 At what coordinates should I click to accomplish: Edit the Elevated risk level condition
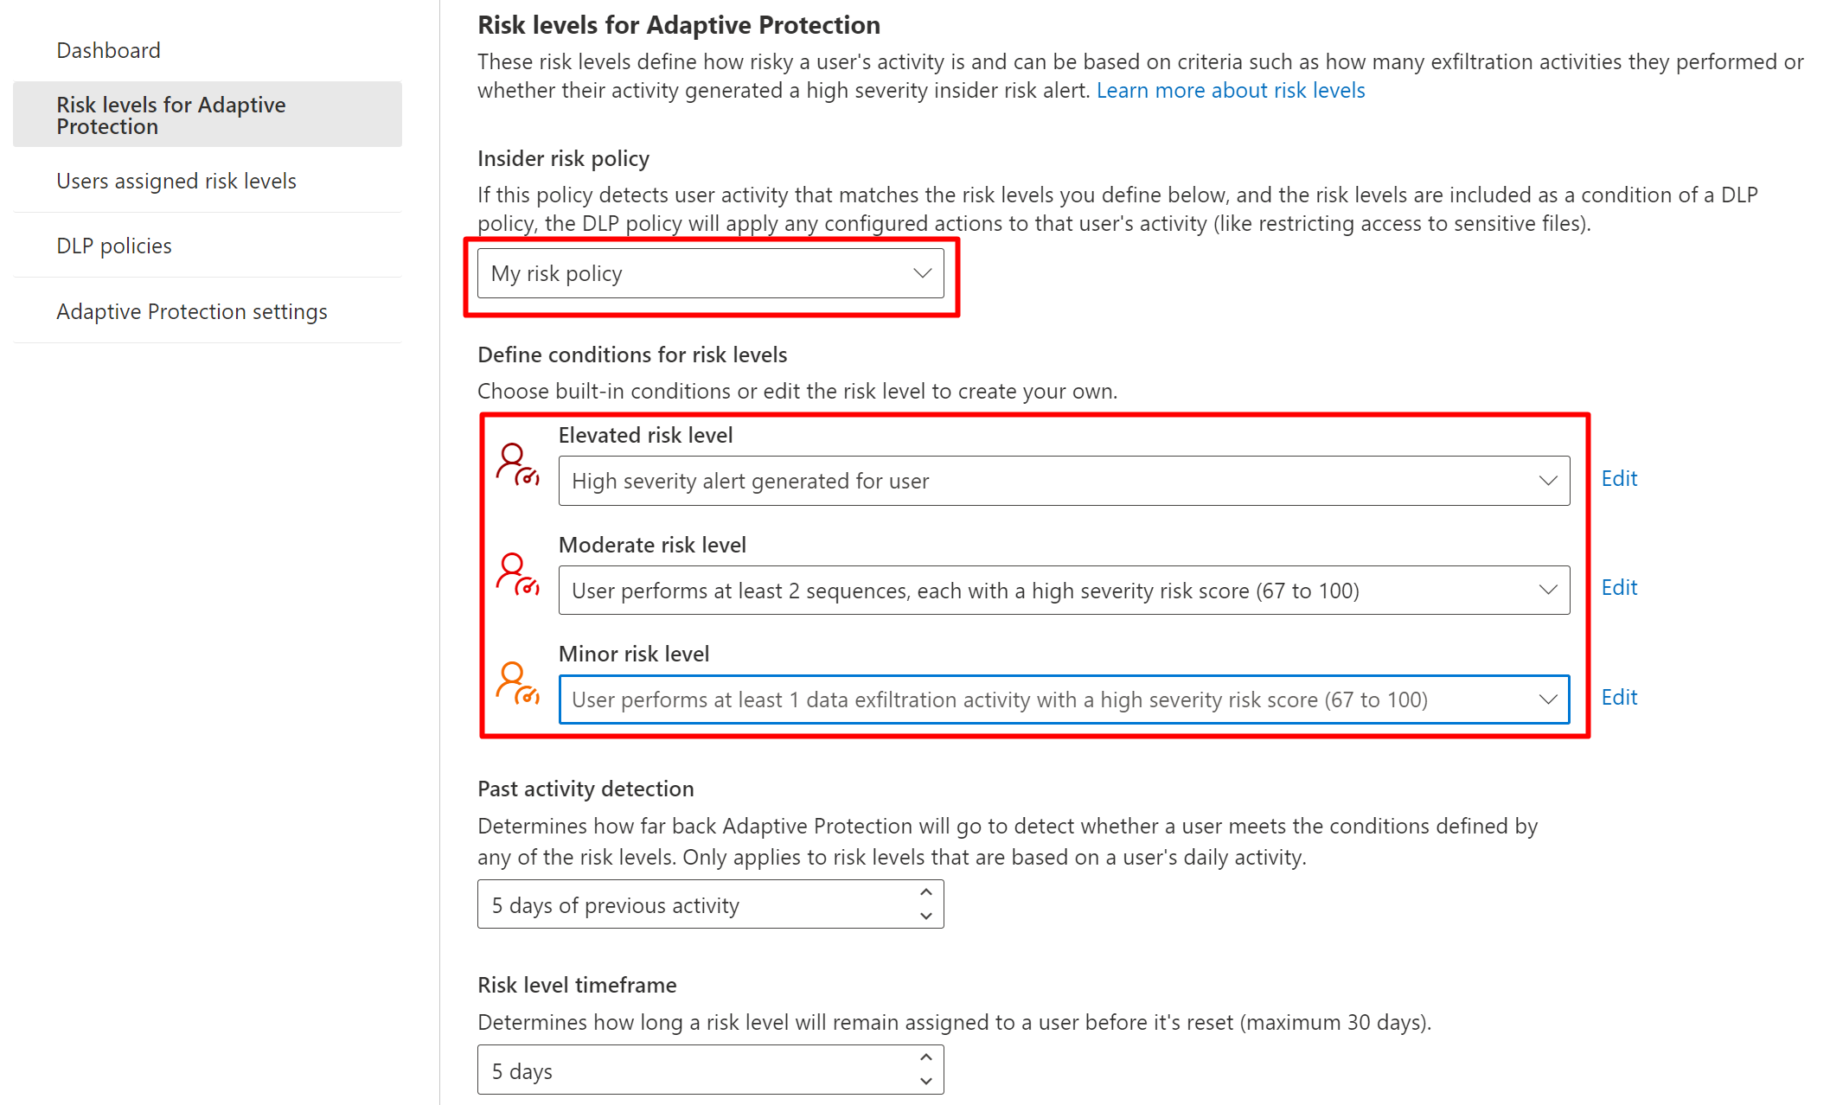(x=1619, y=479)
